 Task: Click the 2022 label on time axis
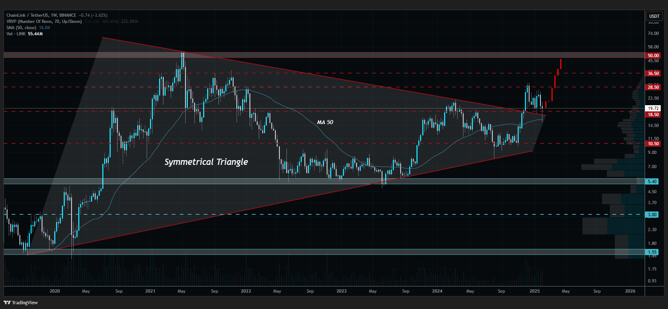pyautogui.click(x=246, y=291)
